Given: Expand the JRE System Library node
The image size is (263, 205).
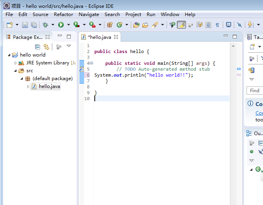Looking at the screenshot, I should pyautogui.click(x=16, y=63).
